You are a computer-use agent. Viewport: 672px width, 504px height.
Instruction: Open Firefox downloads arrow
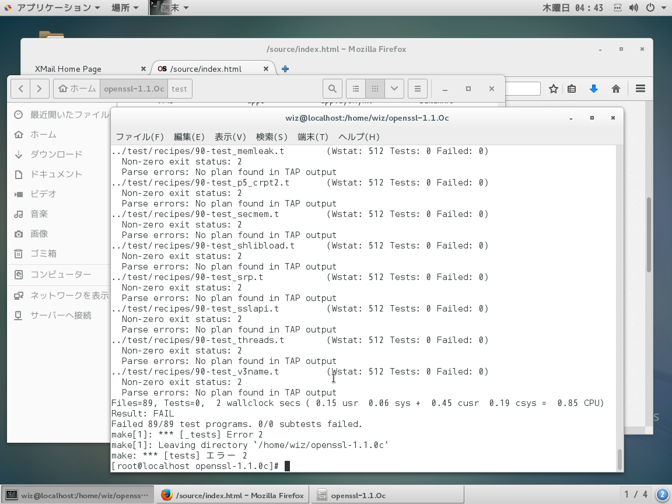[x=594, y=89]
